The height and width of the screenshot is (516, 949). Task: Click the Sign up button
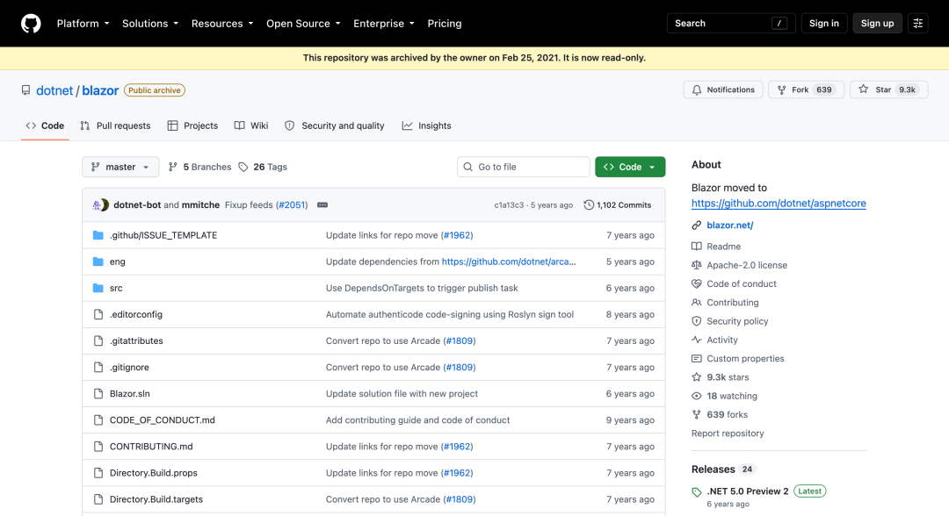(877, 24)
